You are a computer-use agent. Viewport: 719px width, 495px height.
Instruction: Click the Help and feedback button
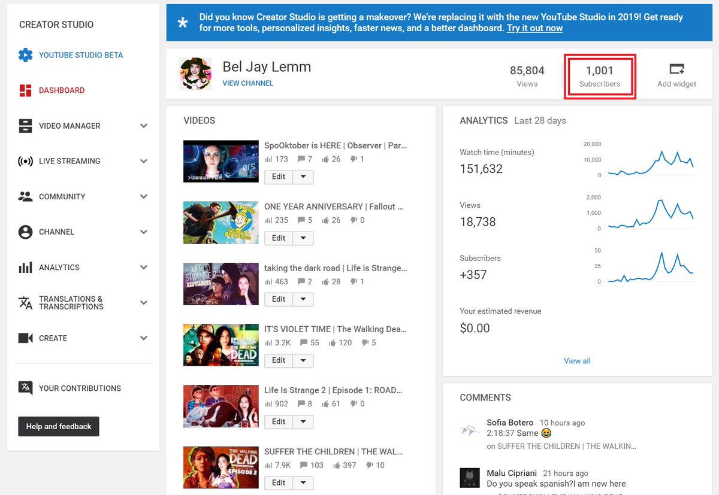coord(59,426)
